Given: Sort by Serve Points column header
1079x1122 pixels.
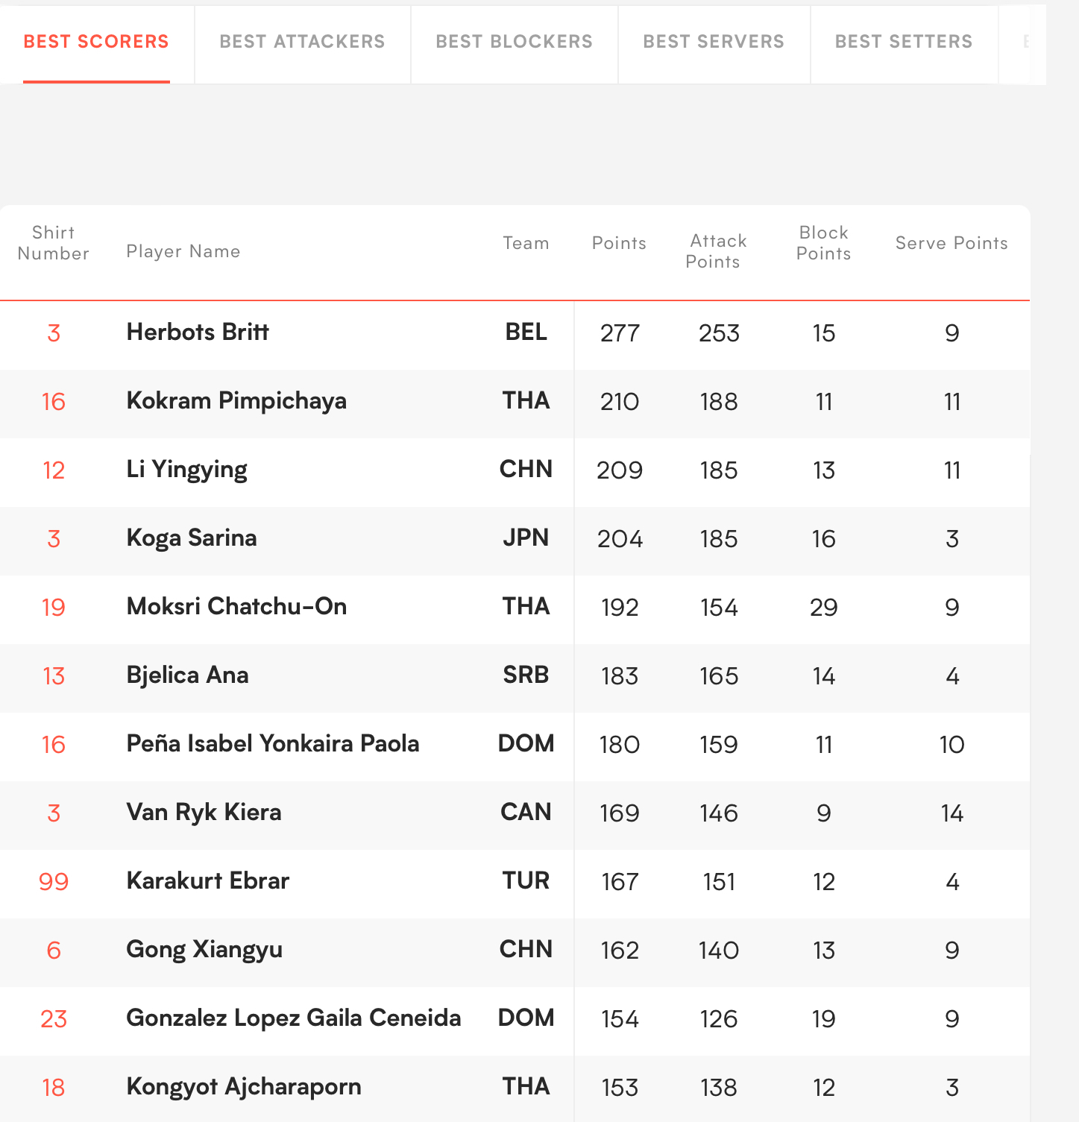Looking at the screenshot, I should point(951,243).
